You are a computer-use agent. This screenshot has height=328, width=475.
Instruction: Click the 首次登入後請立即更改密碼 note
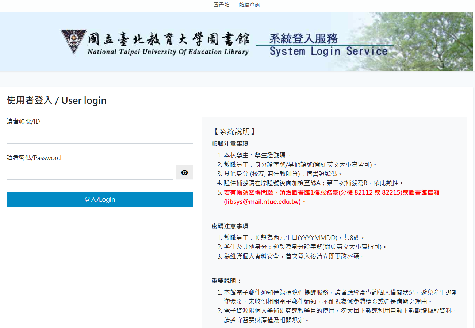pos(294,256)
